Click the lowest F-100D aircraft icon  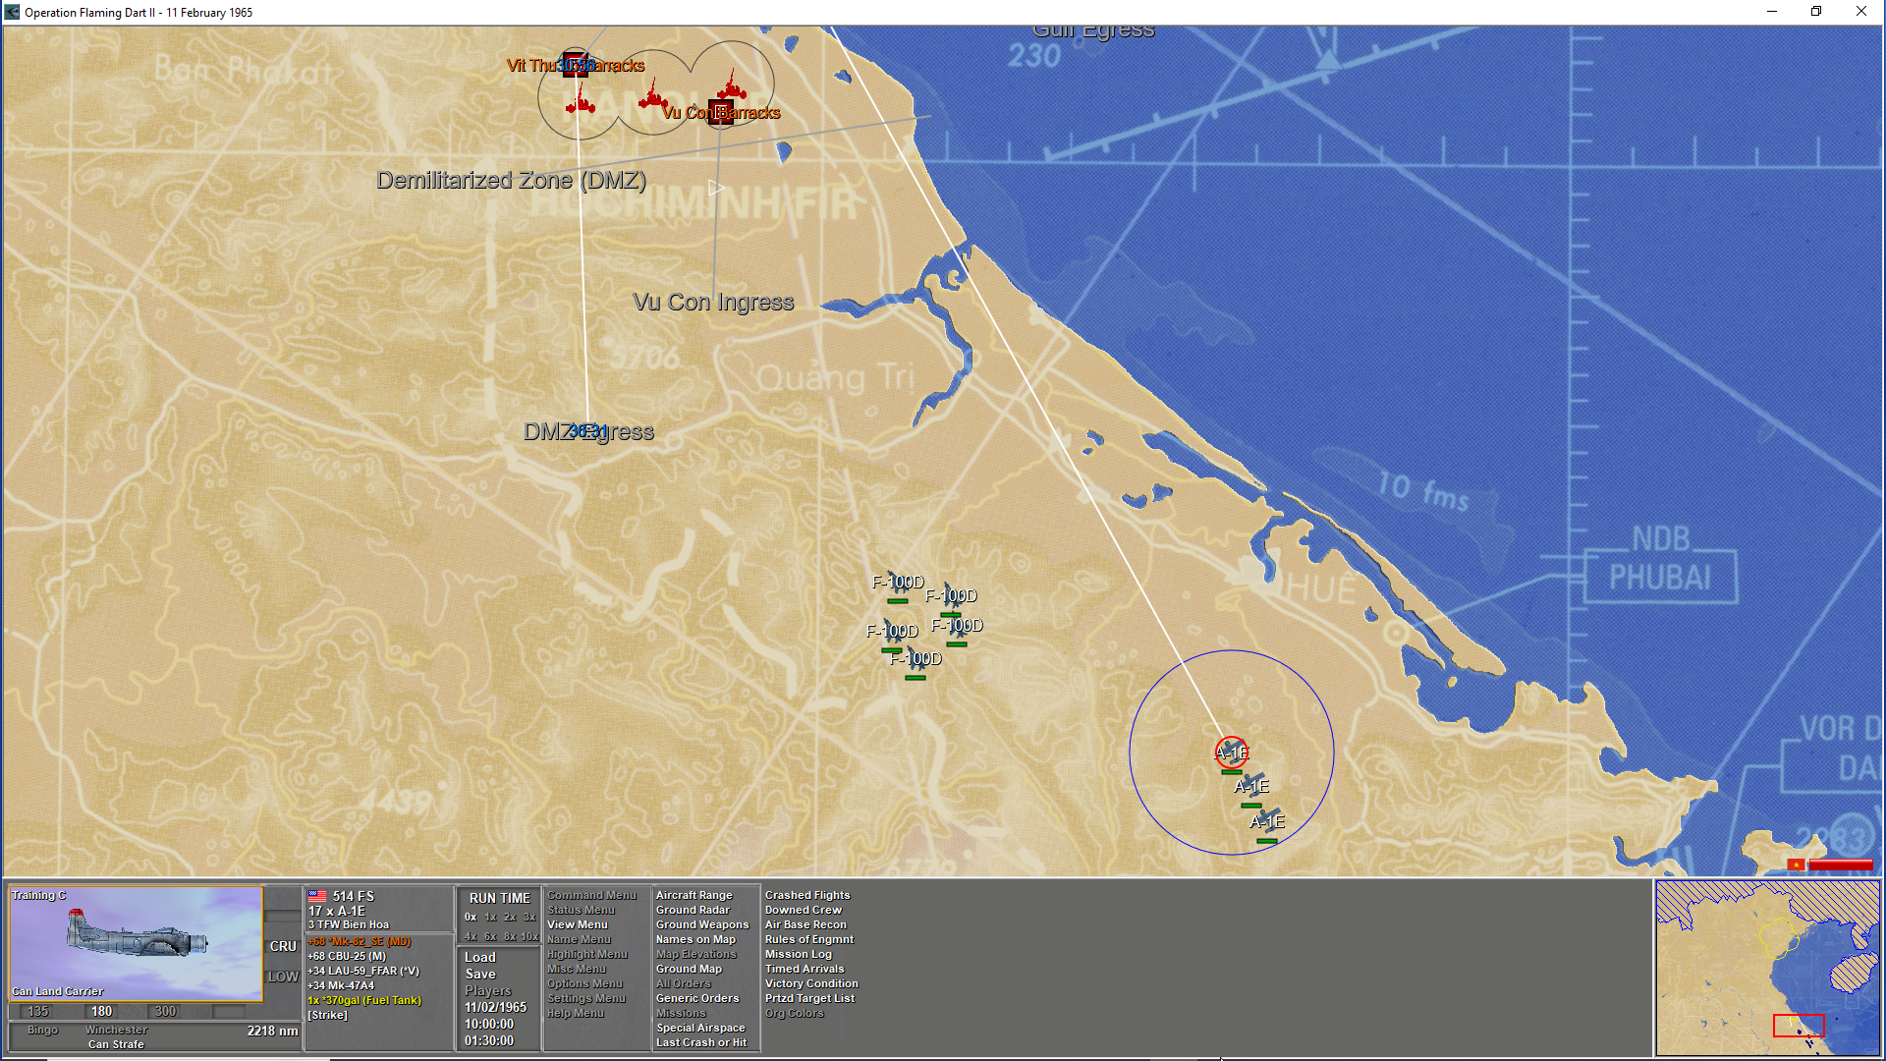pos(915,659)
